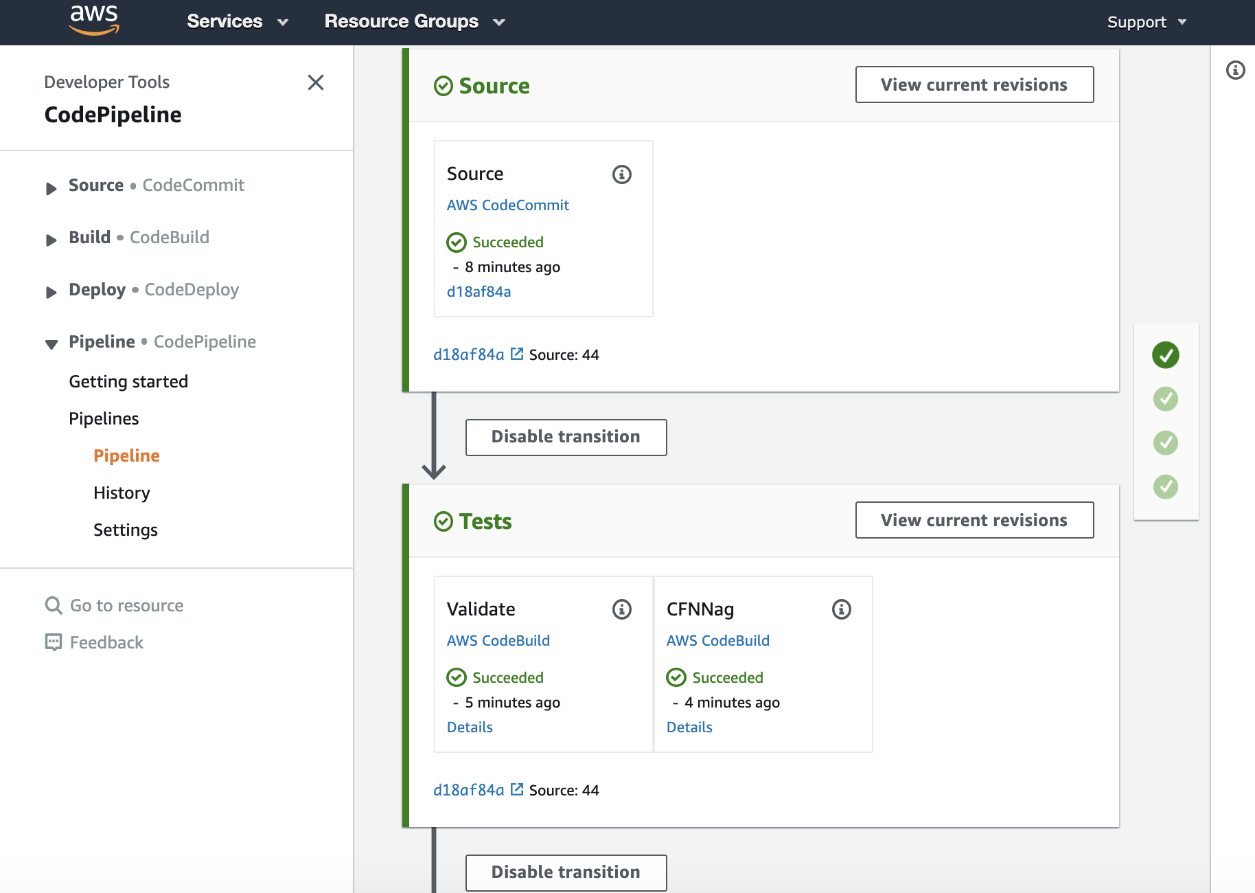
Task: Jump to first stage via dark green checkmark
Action: point(1166,355)
